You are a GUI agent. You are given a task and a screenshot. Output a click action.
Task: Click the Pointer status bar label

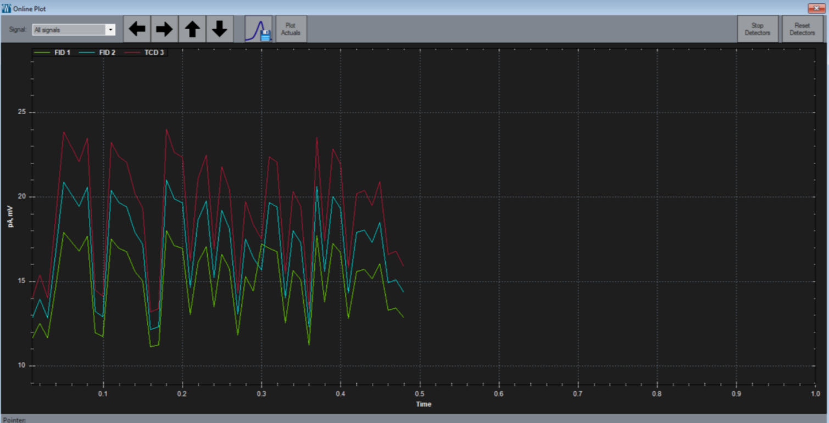point(14,420)
